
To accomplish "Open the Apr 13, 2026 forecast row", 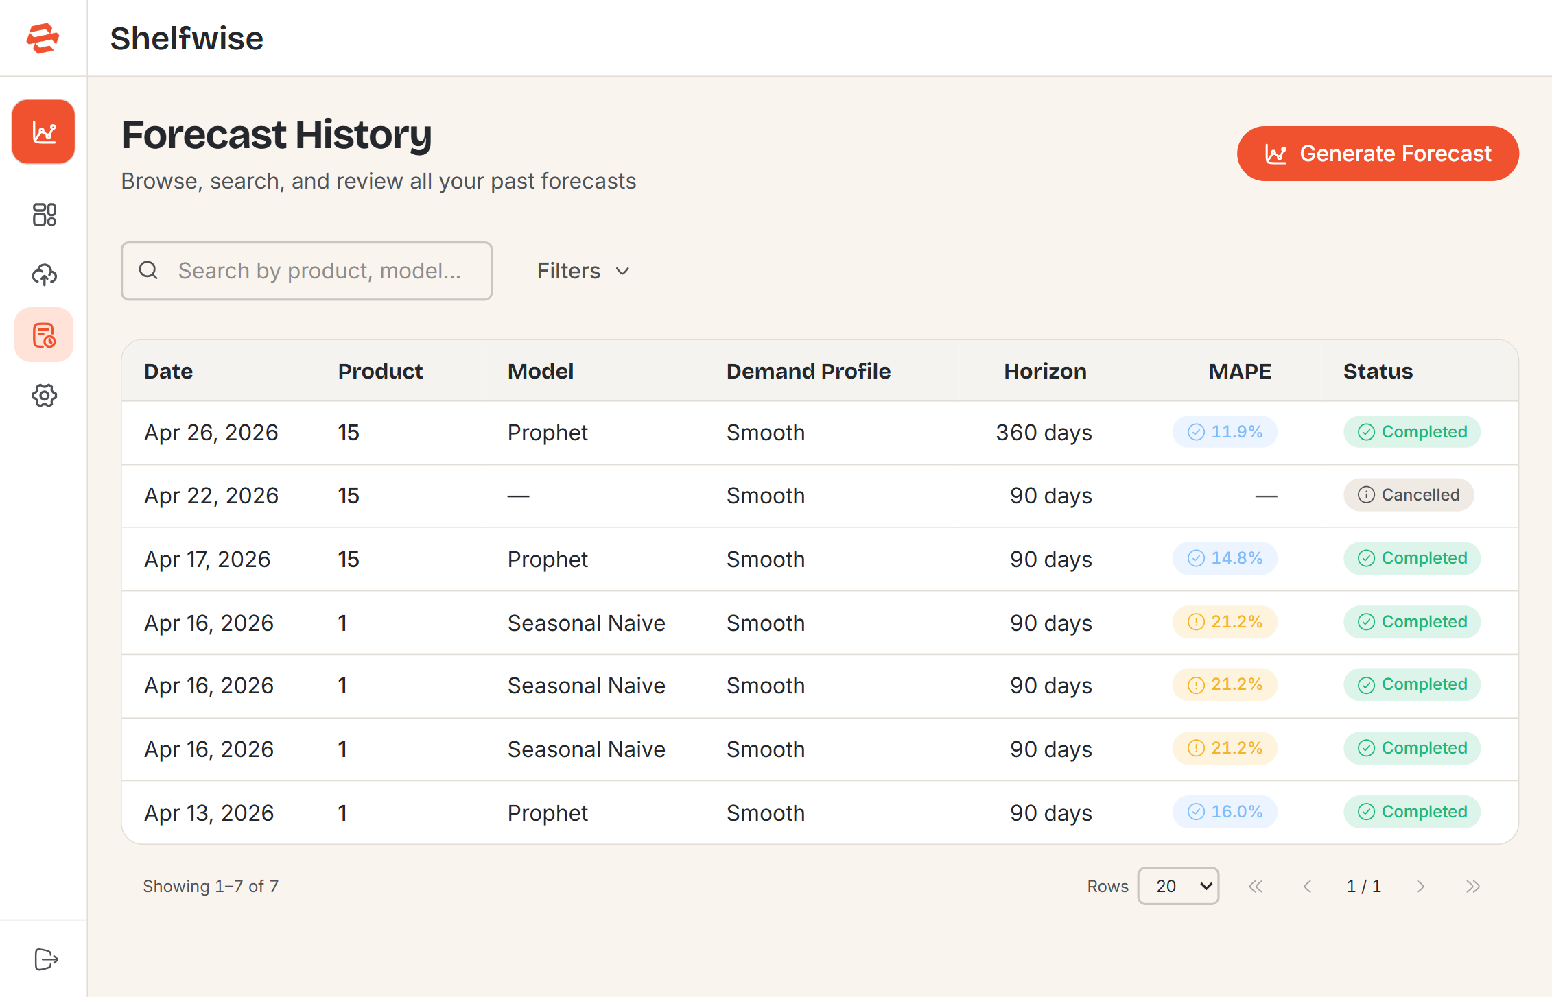I will tap(820, 813).
